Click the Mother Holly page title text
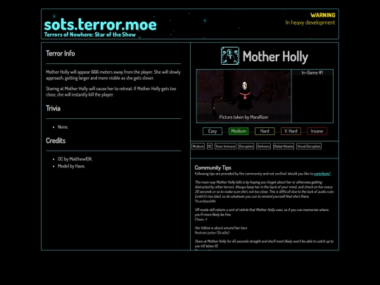Screen dimensions: 380x285 (275, 57)
